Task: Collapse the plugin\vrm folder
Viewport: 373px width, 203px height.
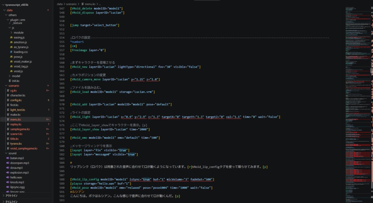Action: (8, 20)
